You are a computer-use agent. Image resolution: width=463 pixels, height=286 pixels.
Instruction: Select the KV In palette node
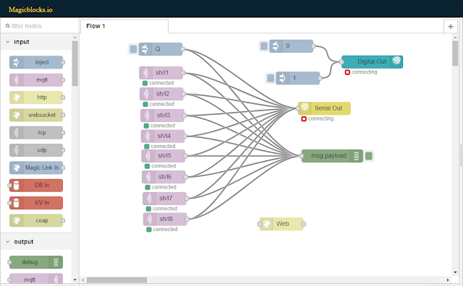tap(36, 203)
